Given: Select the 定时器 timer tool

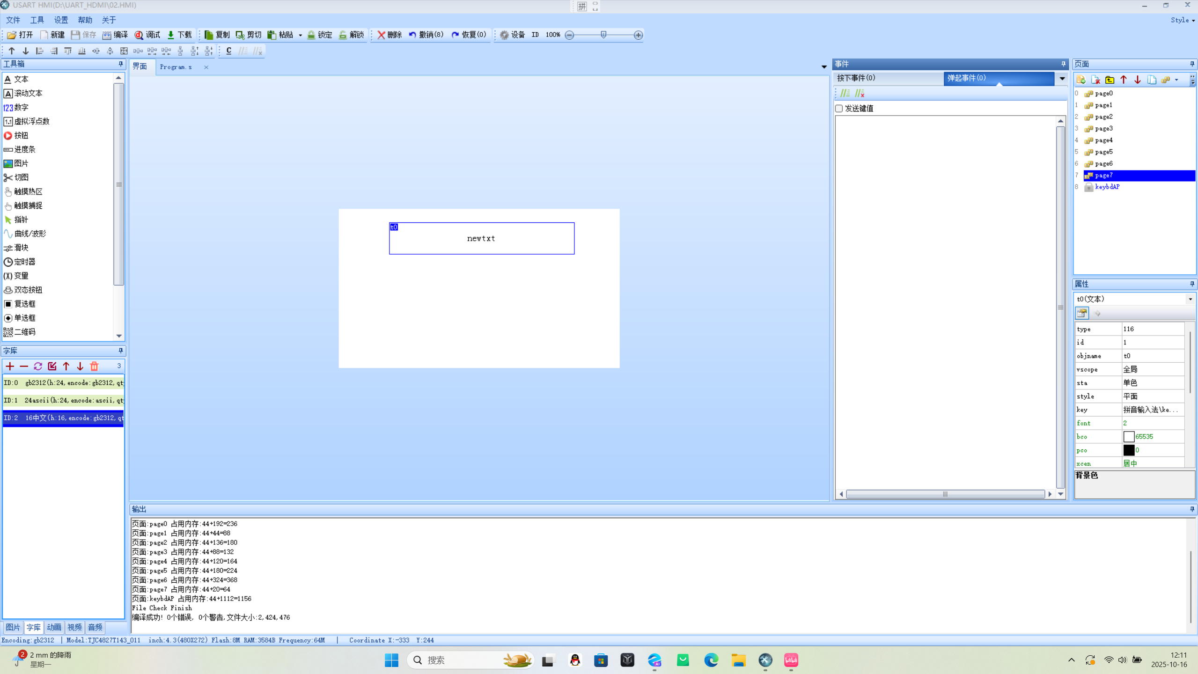Looking at the screenshot, I should [24, 262].
